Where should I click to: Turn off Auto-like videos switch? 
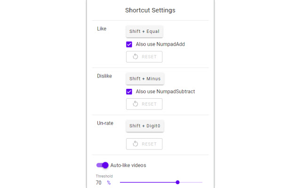click(x=103, y=165)
